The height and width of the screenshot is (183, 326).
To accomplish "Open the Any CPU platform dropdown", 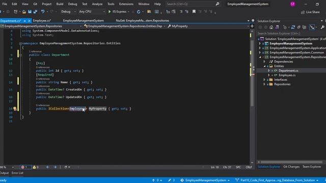I will (92, 12).
